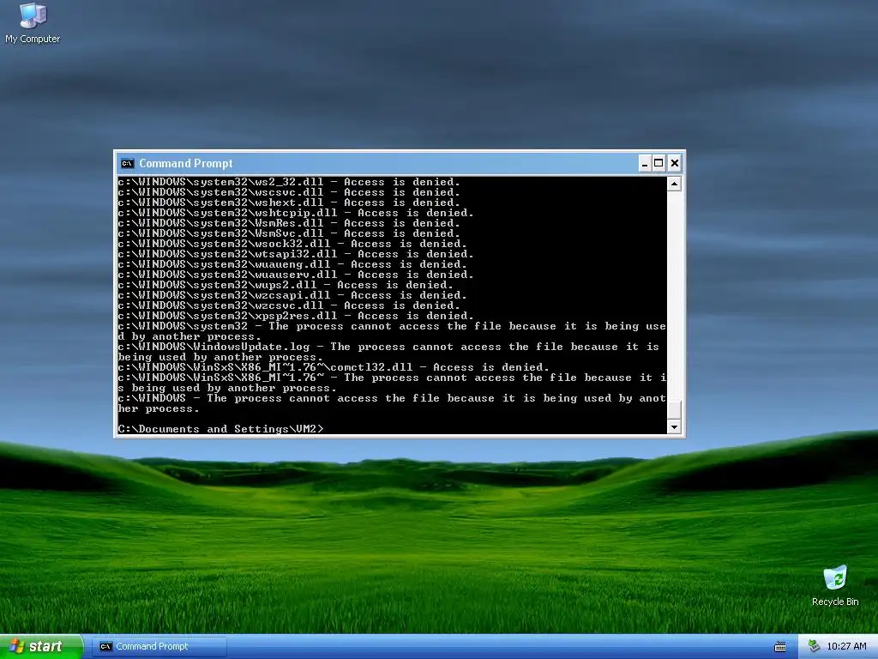Click the wups2.dll access denied line
878x659 pixels.
click(286, 285)
